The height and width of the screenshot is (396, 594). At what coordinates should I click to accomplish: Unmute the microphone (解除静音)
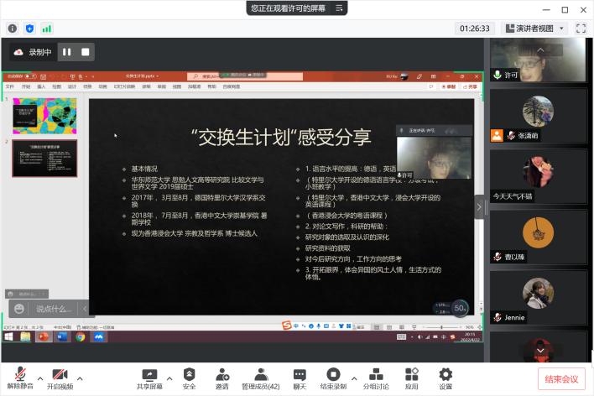tap(20, 375)
